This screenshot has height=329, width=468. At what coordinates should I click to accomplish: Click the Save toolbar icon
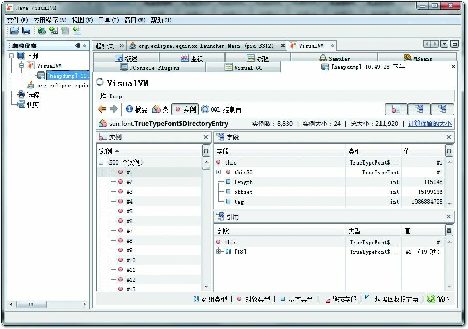(26, 30)
